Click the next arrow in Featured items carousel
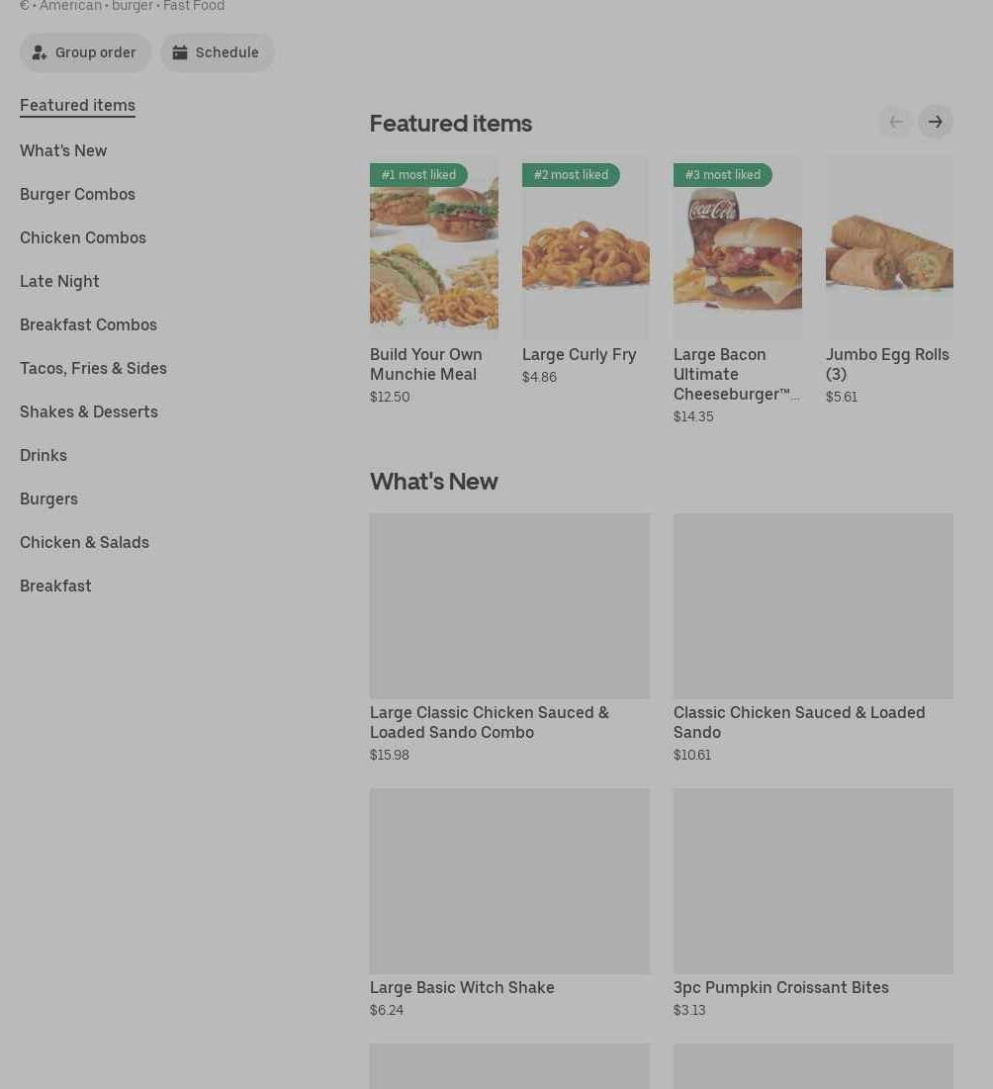993x1089 pixels. point(935,122)
